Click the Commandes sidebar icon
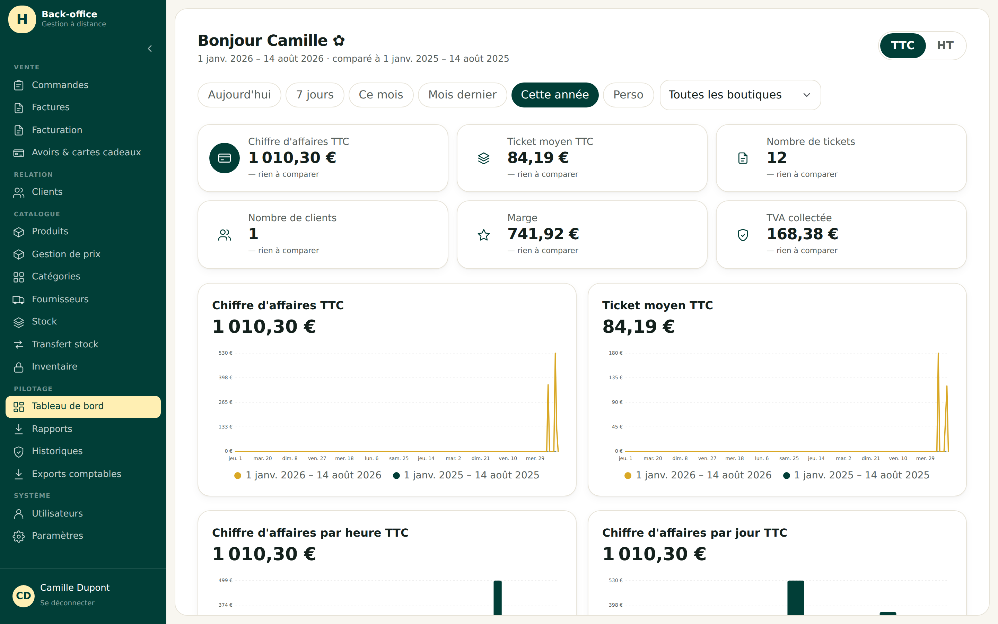Viewport: 998px width, 624px height. pos(19,85)
